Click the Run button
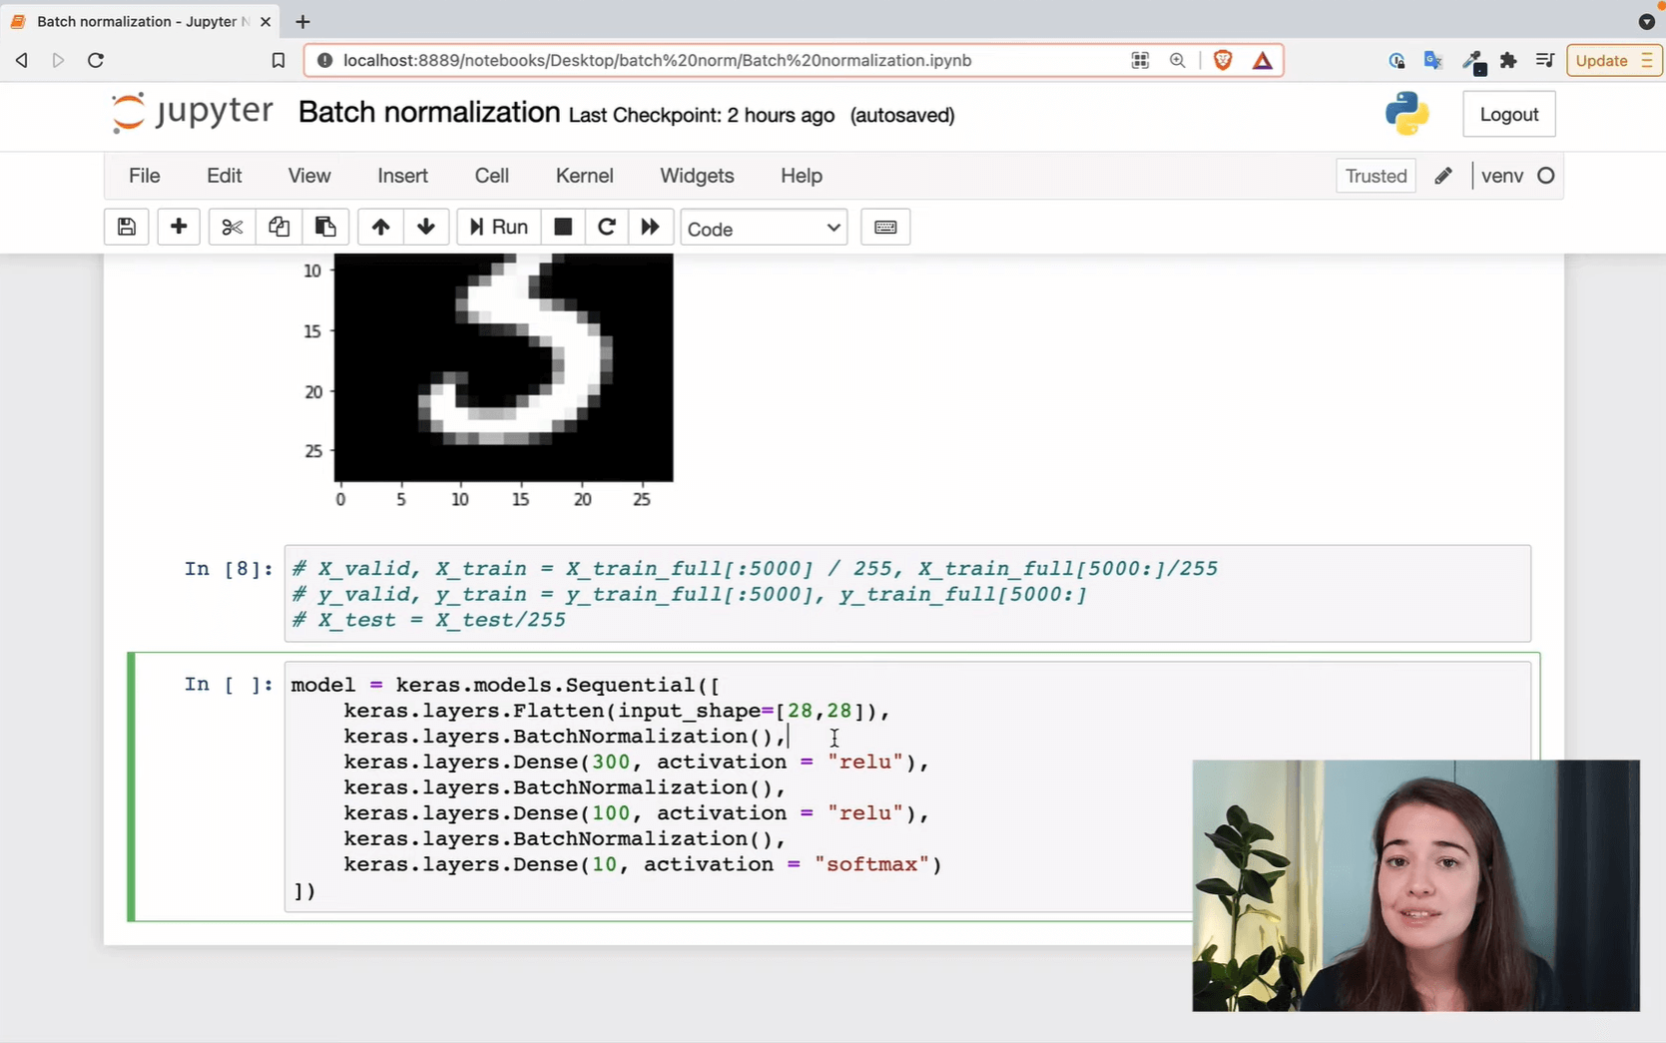Screen dimensions: 1666x1043 point(499,228)
